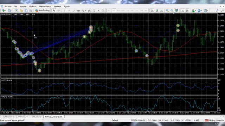Screen dimensions: 225x126
Task: Open the Ayuda menu
Action: point(67,6)
